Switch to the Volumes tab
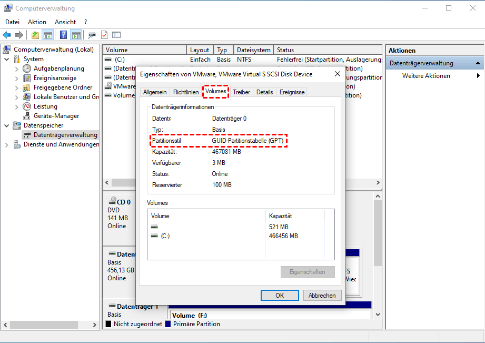Screen dimensions: 485x343 [215, 91]
